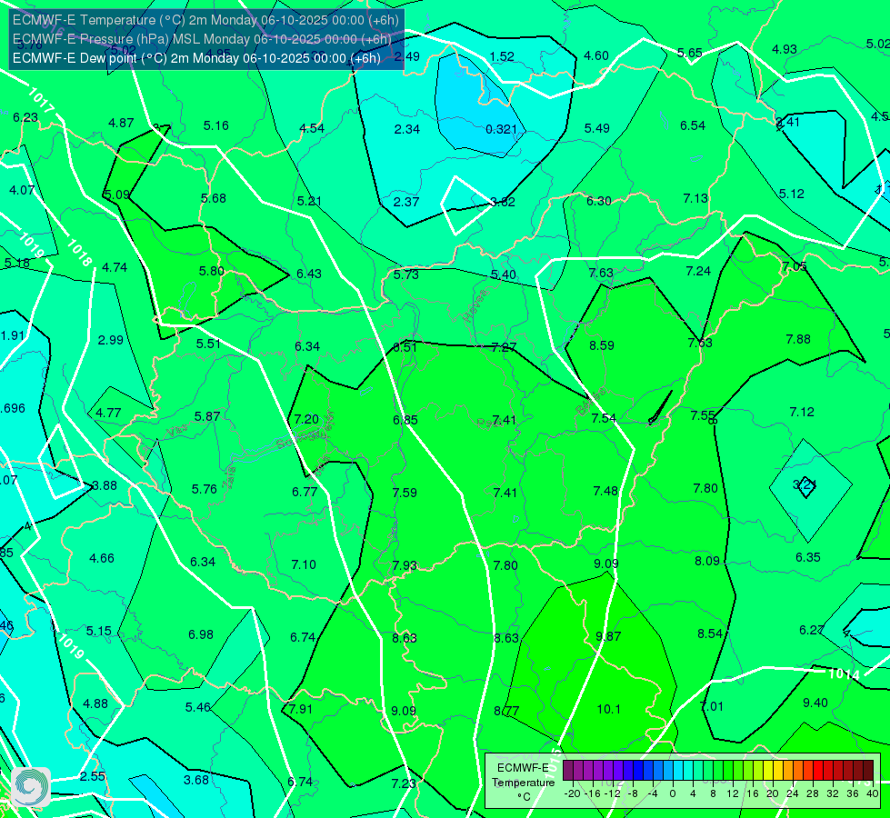The height and width of the screenshot is (818, 890).
Task: Click the swirl logo icon at bottom-left
Action: 31,787
